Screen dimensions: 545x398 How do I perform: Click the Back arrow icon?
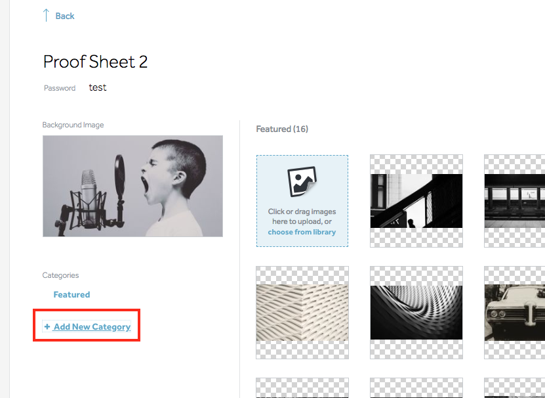click(x=46, y=15)
